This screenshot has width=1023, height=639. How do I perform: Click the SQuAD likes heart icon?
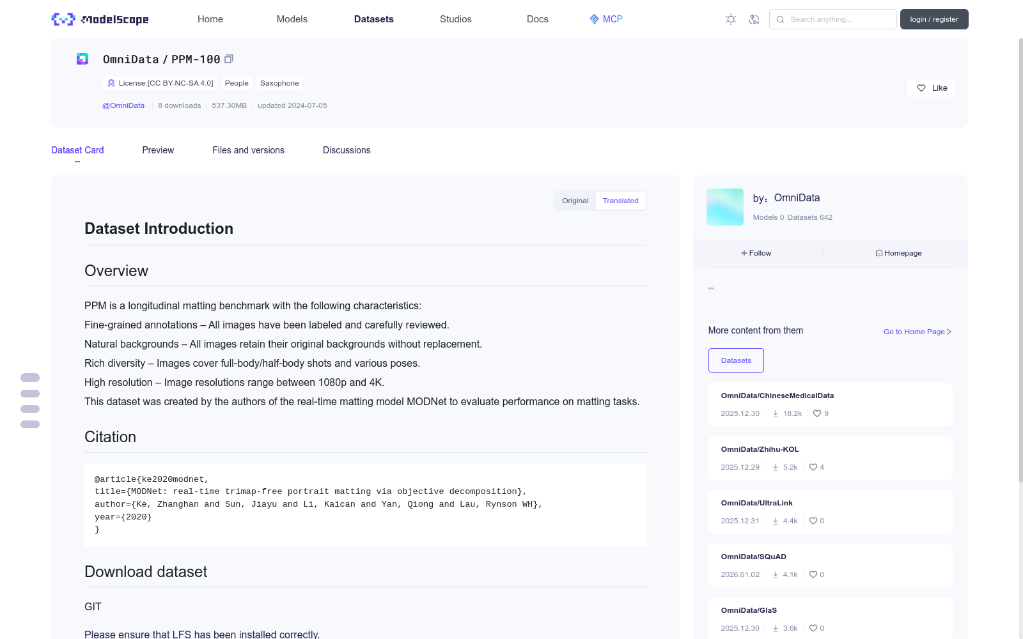813,574
